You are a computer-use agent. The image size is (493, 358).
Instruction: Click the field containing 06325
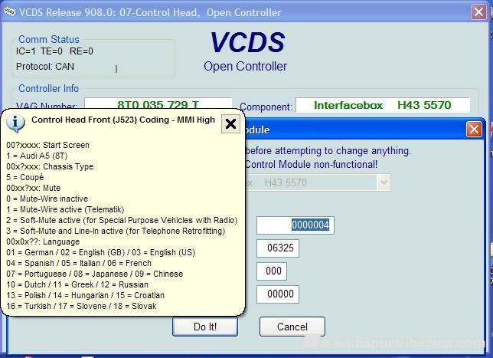(277, 248)
